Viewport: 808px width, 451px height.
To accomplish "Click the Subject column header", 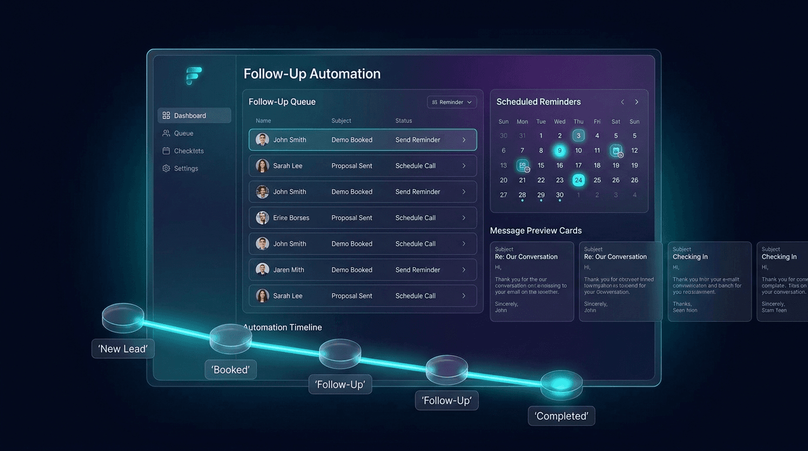I will click(341, 121).
